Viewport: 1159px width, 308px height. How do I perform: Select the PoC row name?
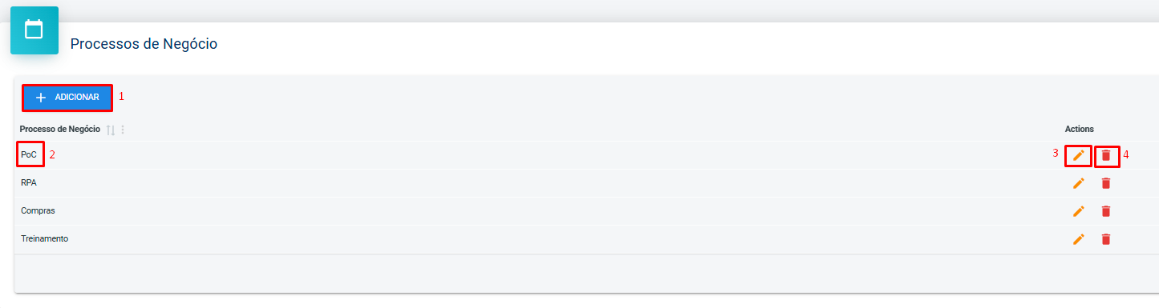(x=29, y=154)
